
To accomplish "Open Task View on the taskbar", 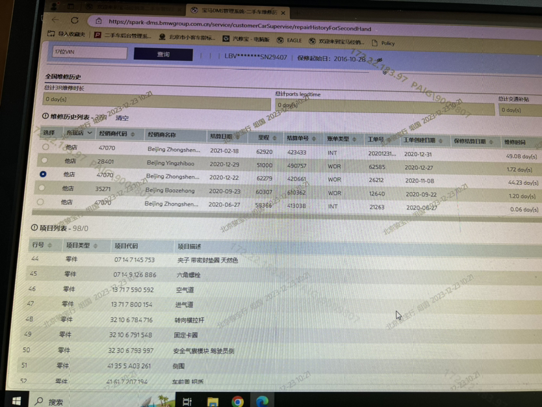I will pyautogui.click(x=187, y=402).
